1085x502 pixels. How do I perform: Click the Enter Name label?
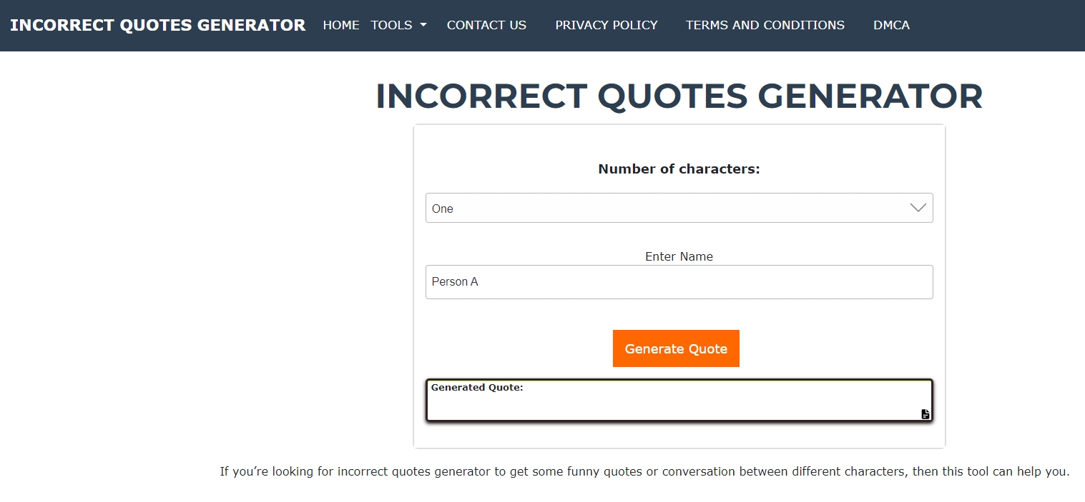[679, 256]
